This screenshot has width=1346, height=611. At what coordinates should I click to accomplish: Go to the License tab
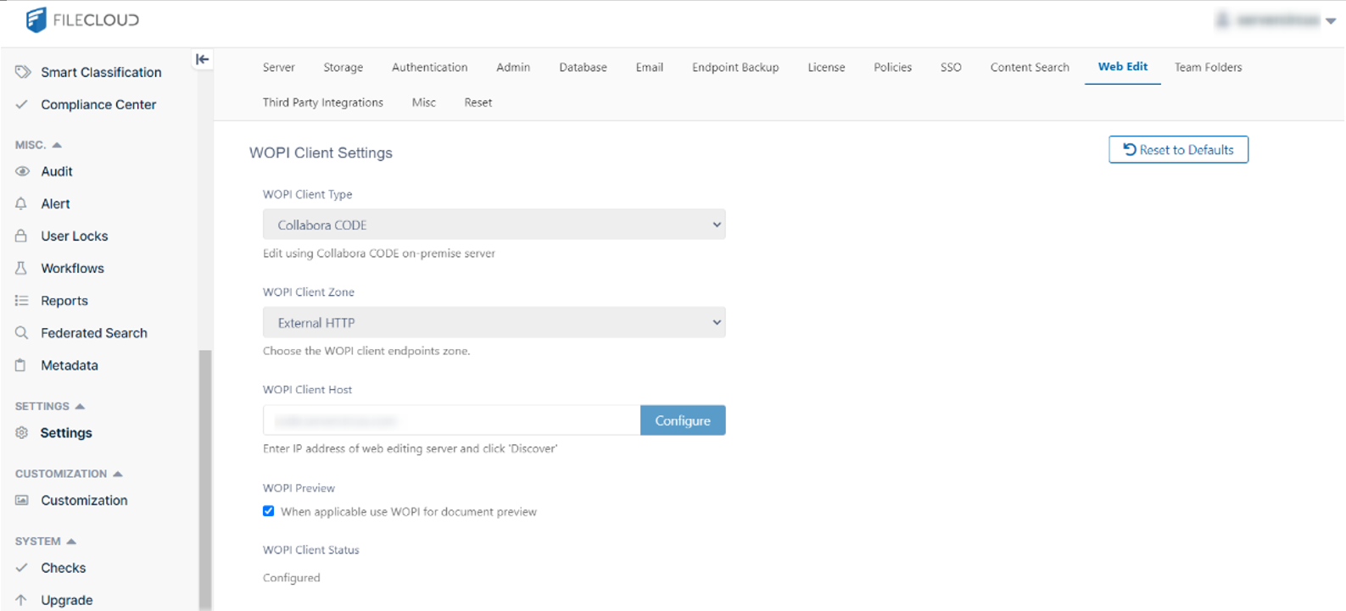click(x=826, y=67)
